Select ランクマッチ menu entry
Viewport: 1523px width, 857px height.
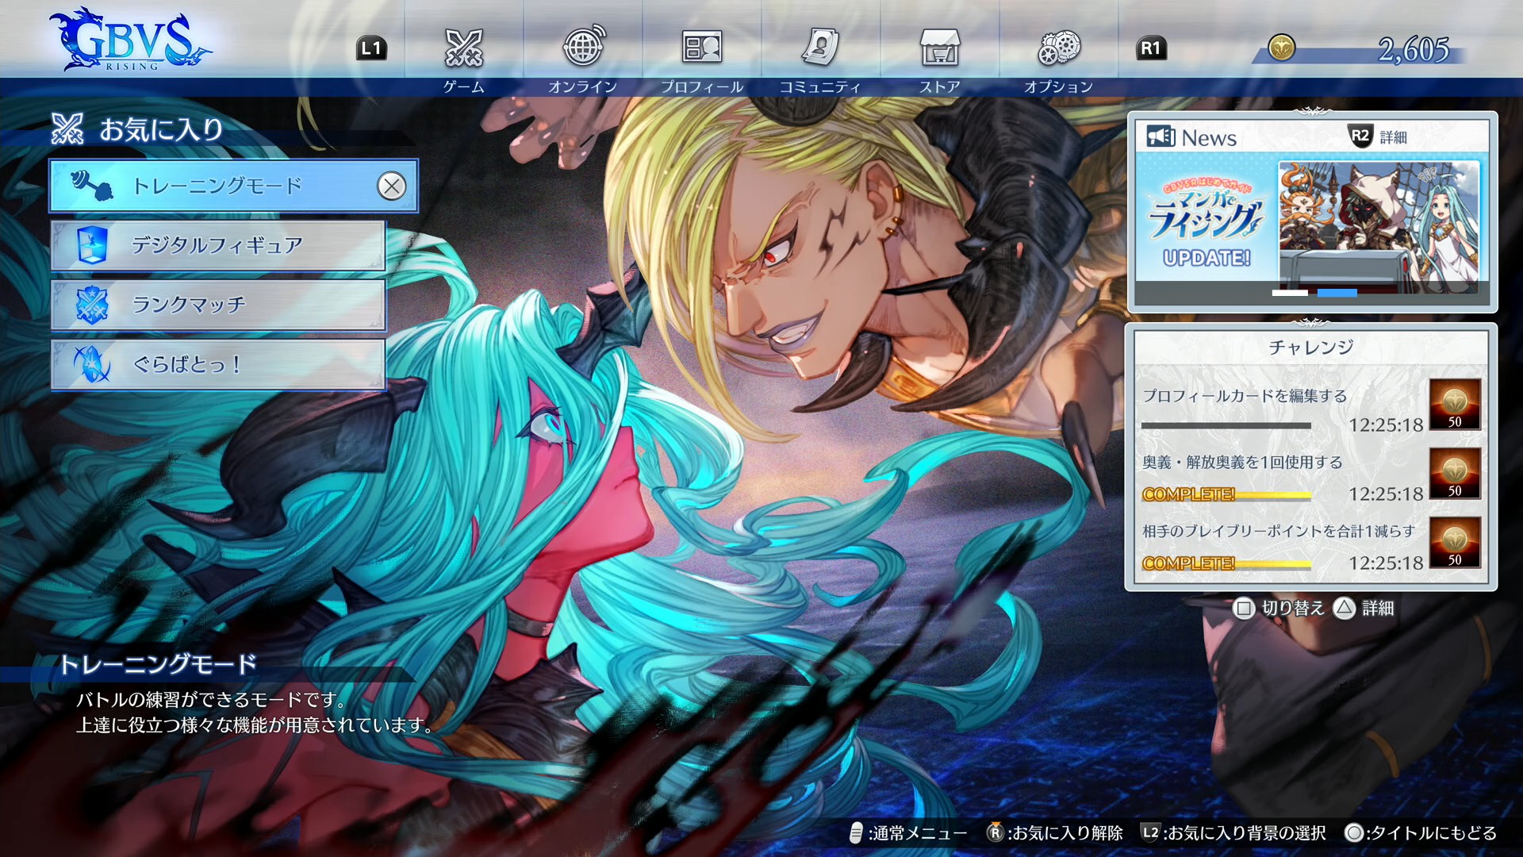[x=217, y=305]
